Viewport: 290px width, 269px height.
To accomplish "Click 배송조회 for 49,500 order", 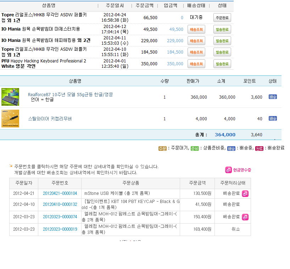I will (x=196, y=29).
